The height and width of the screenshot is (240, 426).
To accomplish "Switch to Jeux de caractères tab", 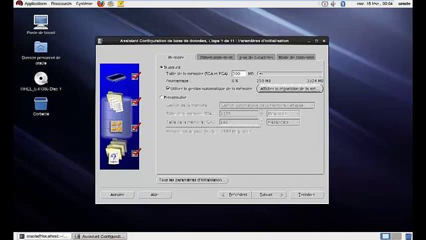I will click(256, 57).
